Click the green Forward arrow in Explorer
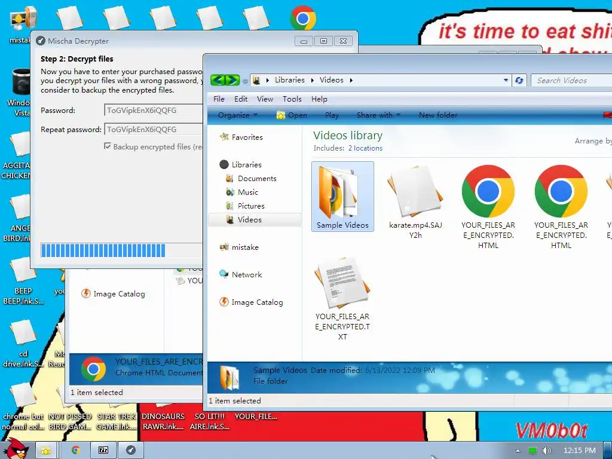 pyautogui.click(x=232, y=80)
